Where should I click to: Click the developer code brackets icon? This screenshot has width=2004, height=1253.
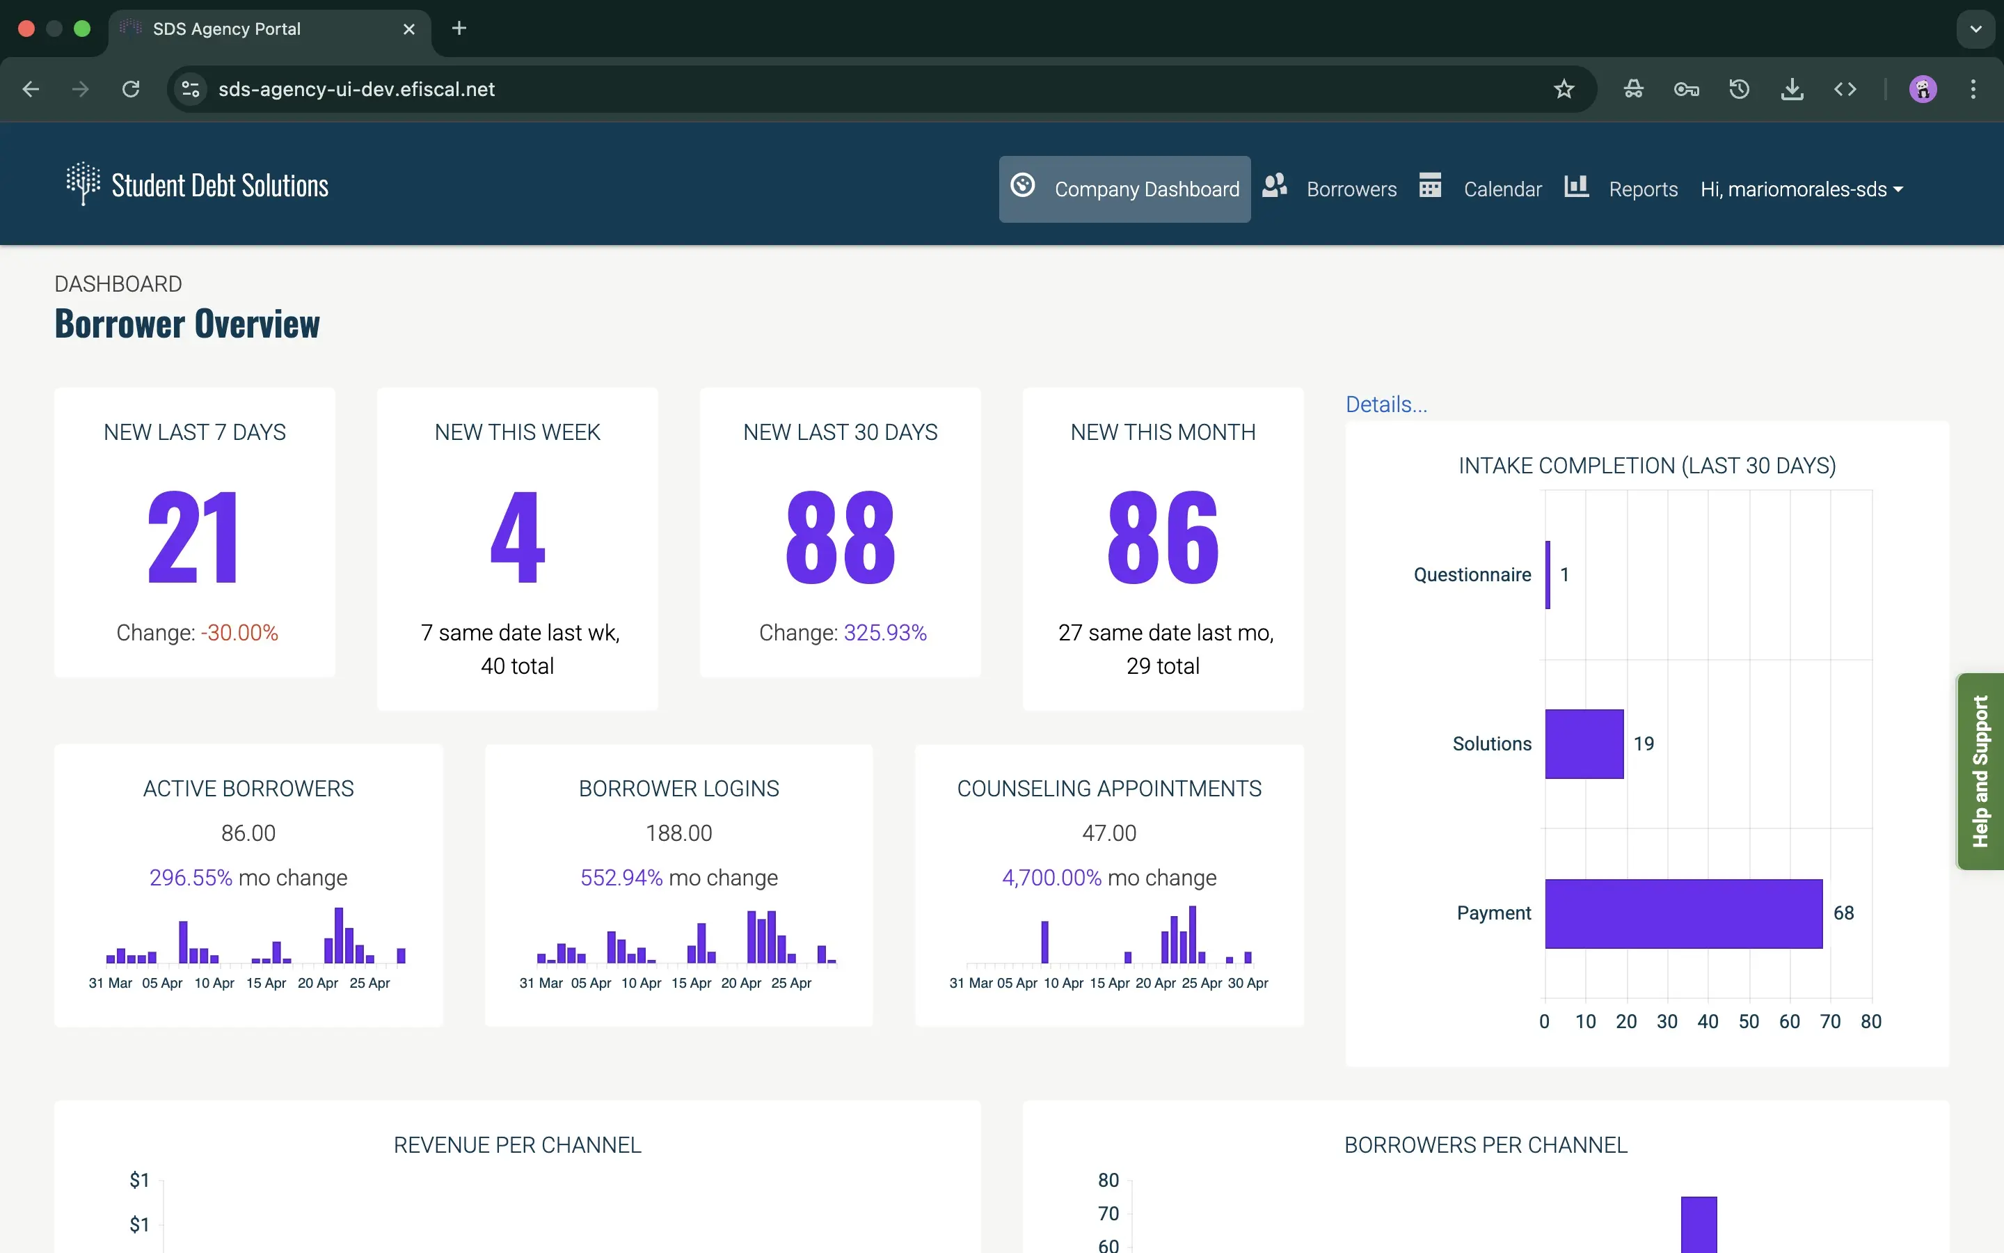[1845, 90]
